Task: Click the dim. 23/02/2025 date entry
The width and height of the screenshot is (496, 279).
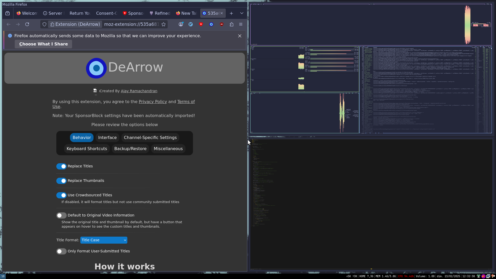Action: 448,276
